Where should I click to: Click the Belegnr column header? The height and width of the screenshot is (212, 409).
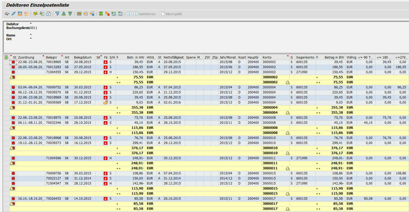[52, 57]
